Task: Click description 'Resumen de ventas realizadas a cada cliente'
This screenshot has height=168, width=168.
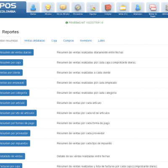Action: point(84,73)
